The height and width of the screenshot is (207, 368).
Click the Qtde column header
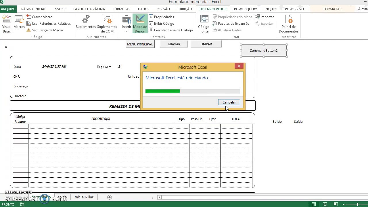[x=213, y=119]
